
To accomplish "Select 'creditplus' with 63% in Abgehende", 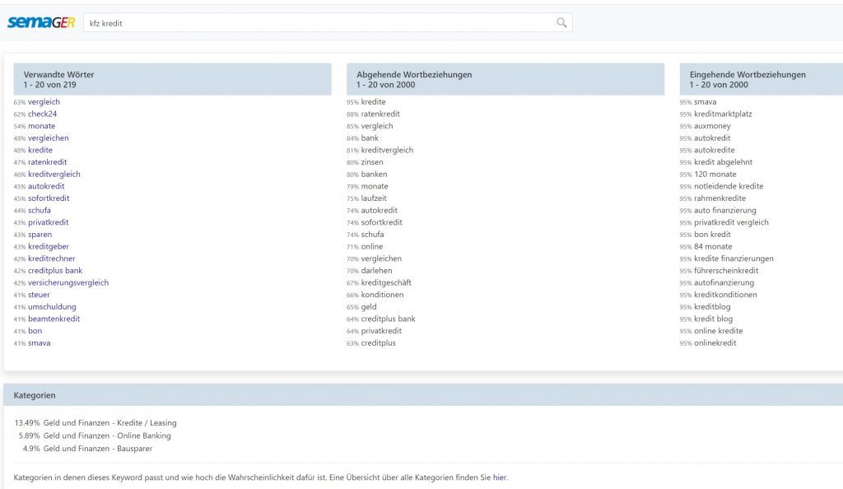I will (378, 342).
